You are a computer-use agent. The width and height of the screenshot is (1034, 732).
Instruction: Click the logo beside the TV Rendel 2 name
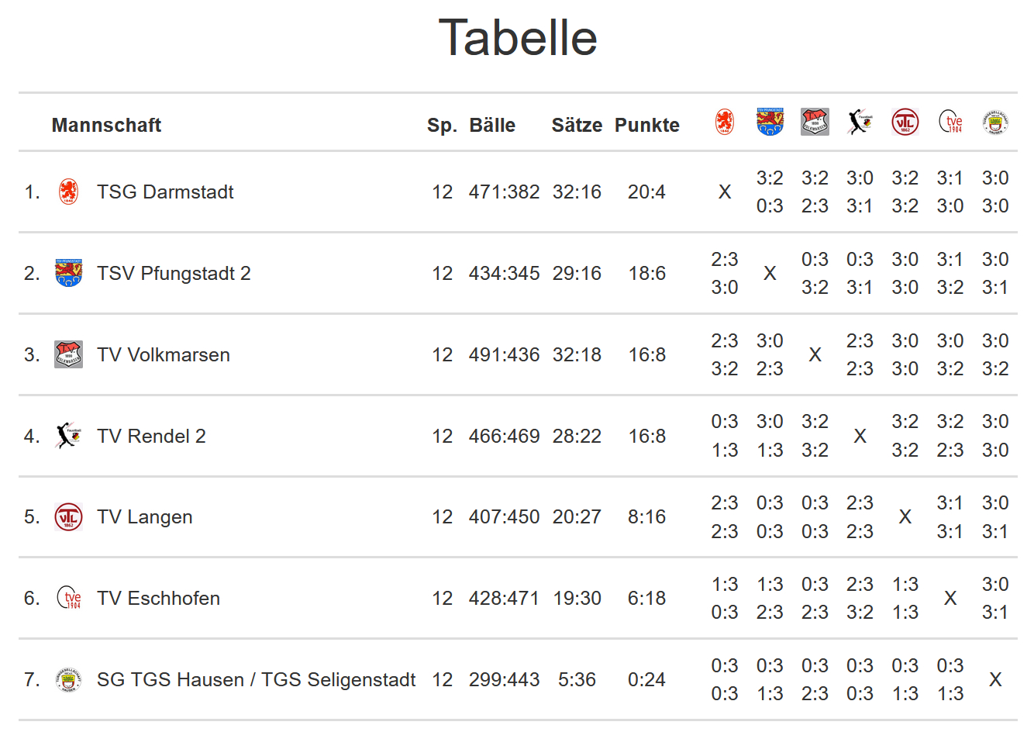tap(69, 436)
